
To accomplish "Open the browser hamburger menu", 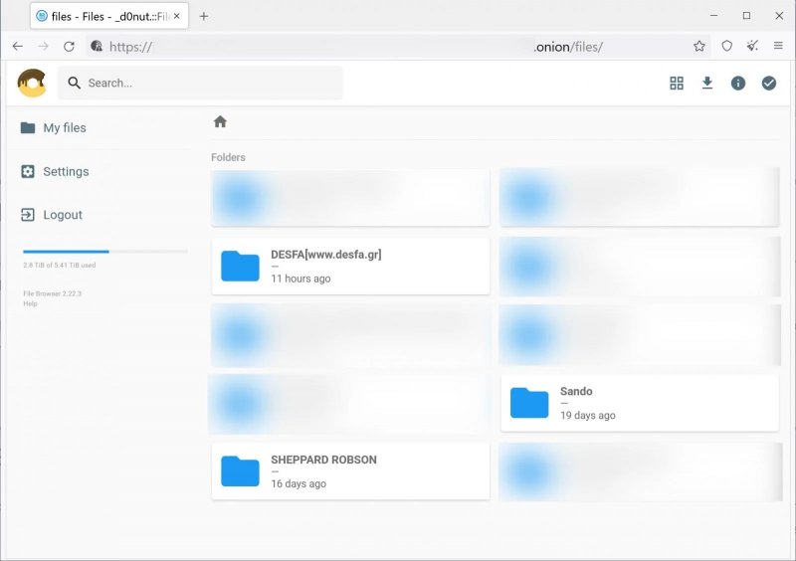I will (x=778, y=47).
